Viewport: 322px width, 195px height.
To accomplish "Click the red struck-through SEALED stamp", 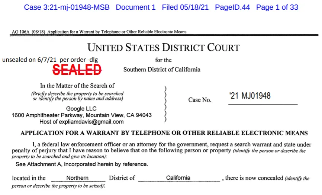I will click(x=77, y=69).
